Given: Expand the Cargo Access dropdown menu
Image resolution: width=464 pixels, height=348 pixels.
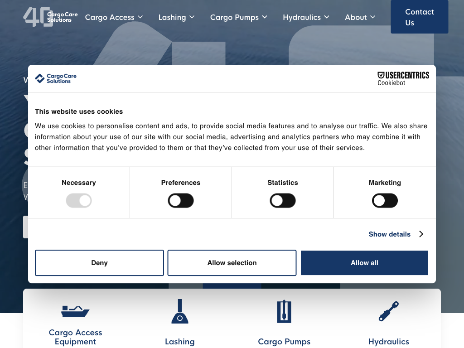Looking at the screenshot, I should tap(114, 17).
